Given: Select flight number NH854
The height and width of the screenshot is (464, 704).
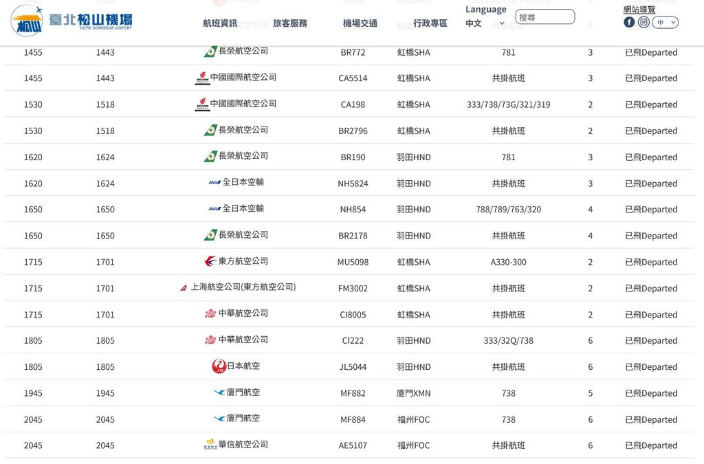Looking at the screenshot, I should [353, 210].
